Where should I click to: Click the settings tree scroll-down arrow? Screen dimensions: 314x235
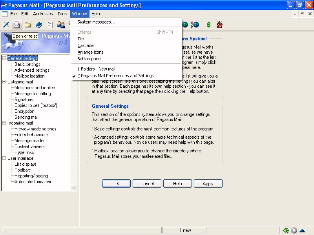[x=74, y=188]
